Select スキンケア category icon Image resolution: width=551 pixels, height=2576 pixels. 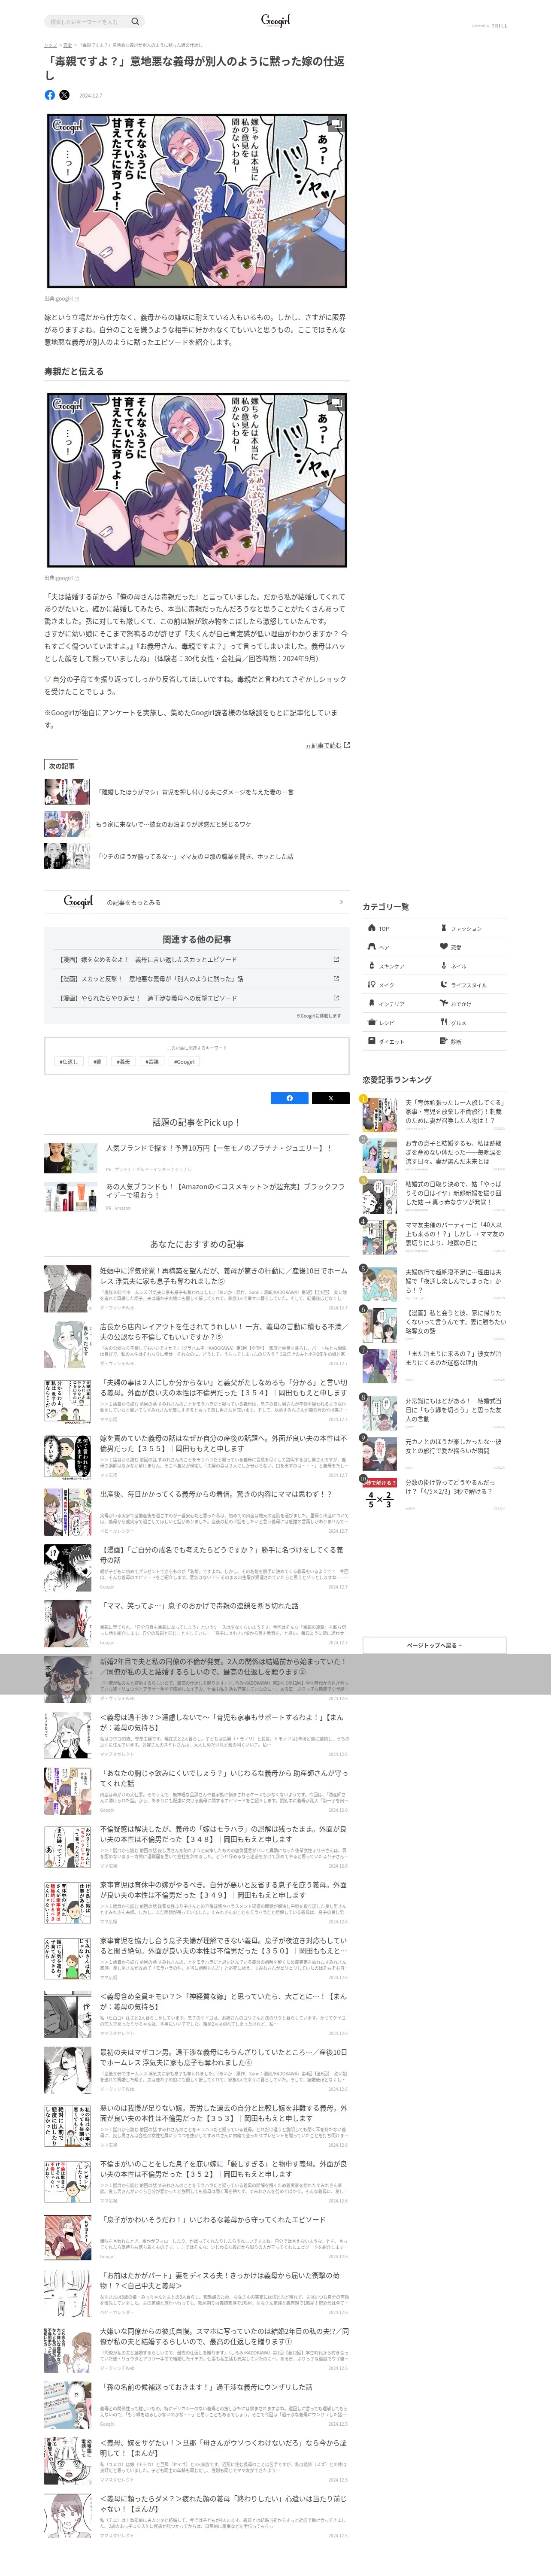[x=371, y=966]
